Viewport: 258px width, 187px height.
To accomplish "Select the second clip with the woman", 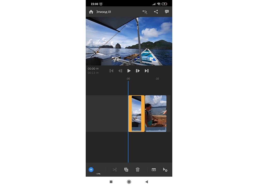I will [x=156, y=114].
